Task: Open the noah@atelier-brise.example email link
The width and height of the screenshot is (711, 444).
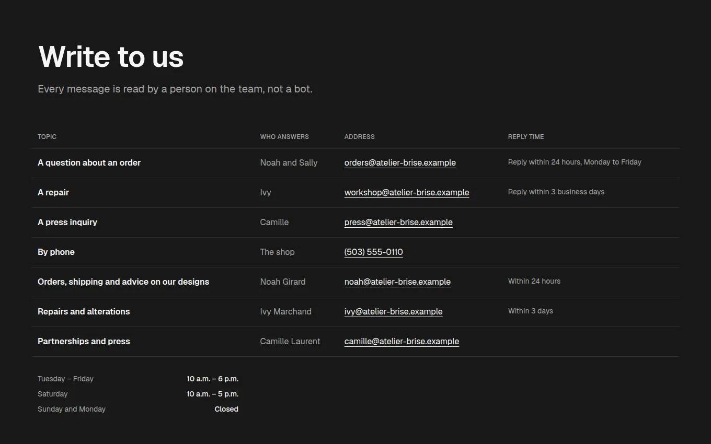Action: coord(397,282)
